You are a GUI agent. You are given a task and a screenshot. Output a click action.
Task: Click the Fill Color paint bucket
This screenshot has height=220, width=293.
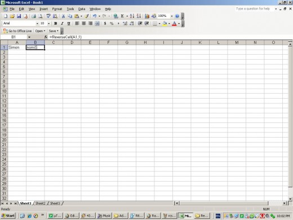(165, 24)
